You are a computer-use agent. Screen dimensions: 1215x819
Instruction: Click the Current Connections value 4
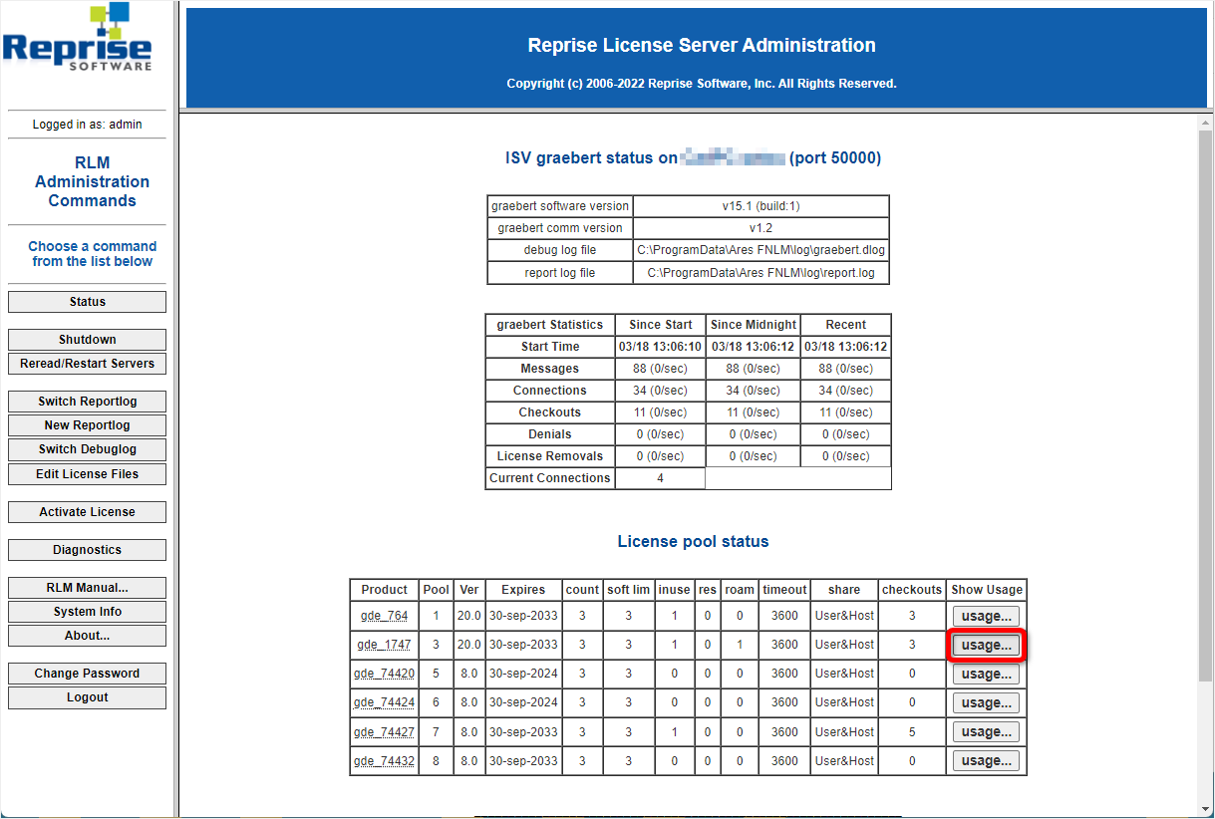[660, 478]
